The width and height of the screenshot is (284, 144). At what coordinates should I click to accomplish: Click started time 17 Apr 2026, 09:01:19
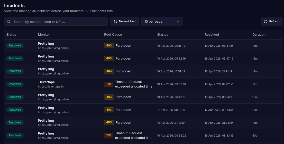pyautogui.click(x=171, y=110)
